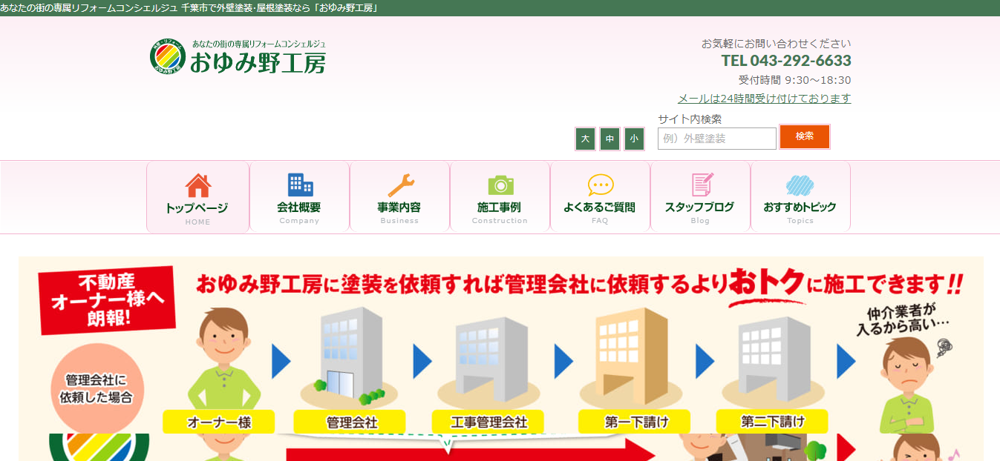
Task: Click the TEL 043-292-6633 phone number
Action: [x=786, y=61]
